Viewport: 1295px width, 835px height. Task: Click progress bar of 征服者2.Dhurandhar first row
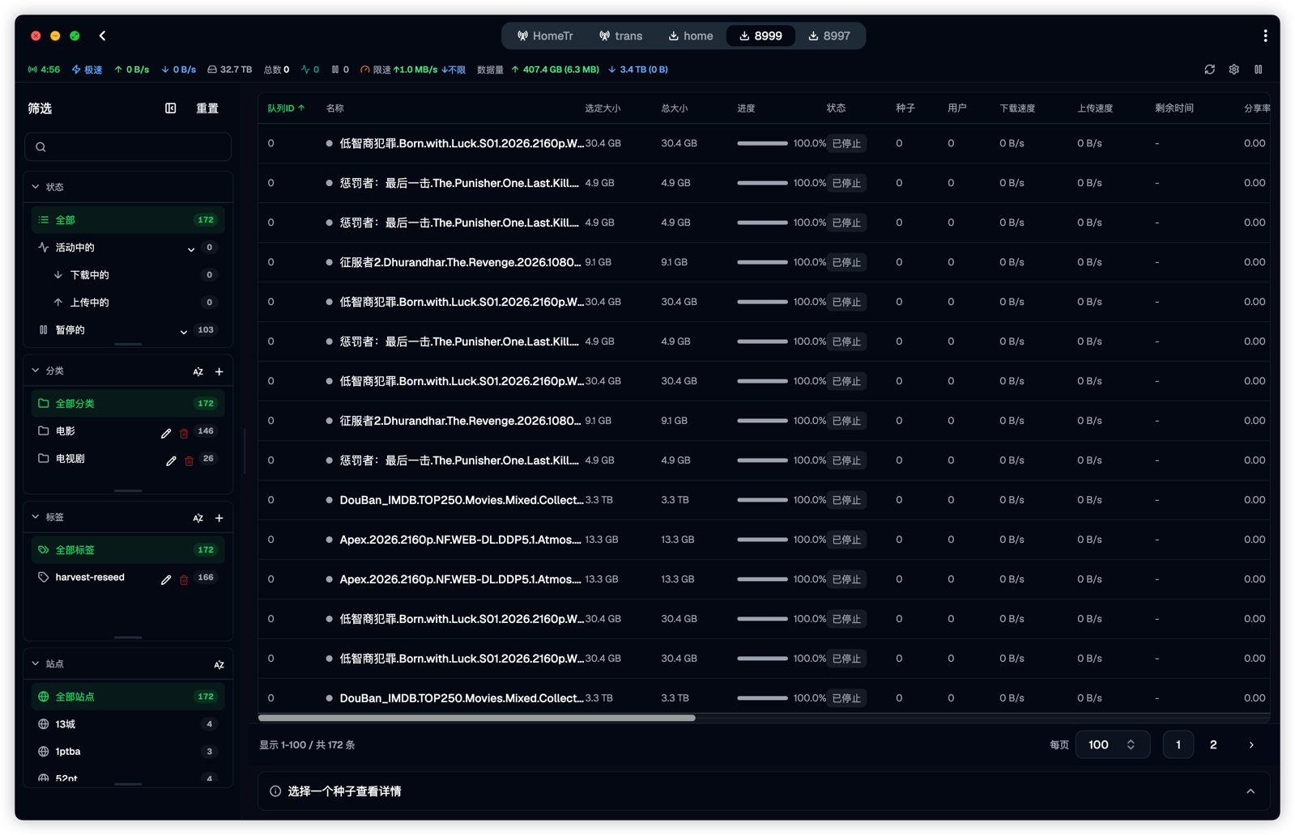tap(762, 262)
